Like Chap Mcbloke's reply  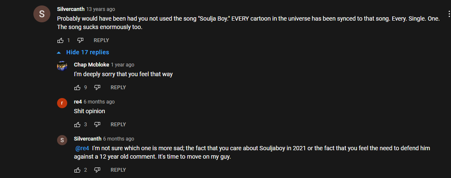tap(77, 88)
